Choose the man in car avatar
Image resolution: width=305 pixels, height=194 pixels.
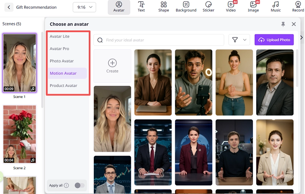coord(275,82)
